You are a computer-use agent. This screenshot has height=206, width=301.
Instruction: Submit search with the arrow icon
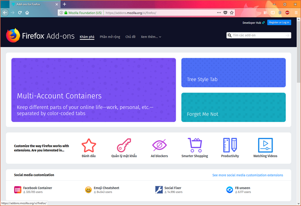[x=287, y=35]
